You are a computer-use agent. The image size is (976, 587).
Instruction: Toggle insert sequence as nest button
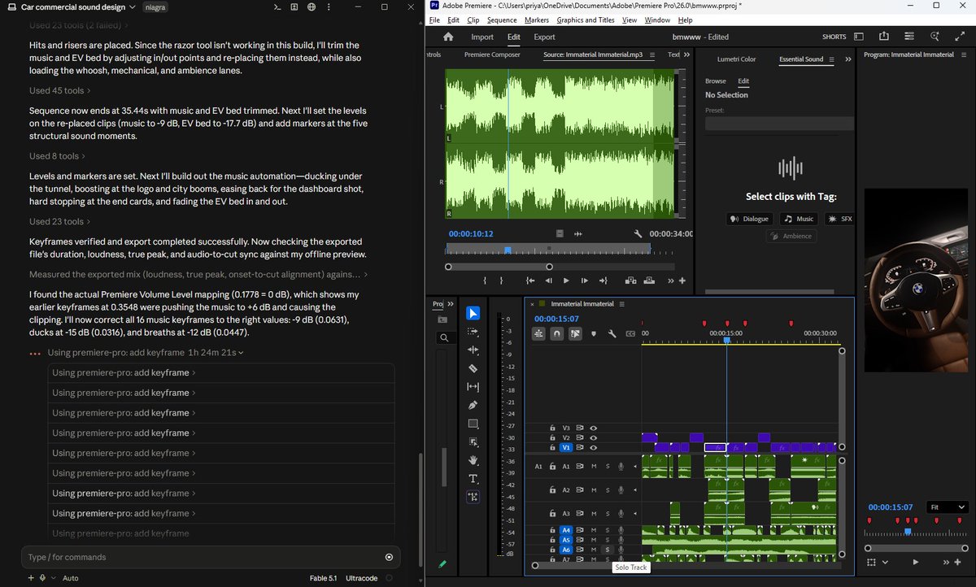tap(539, 333)
